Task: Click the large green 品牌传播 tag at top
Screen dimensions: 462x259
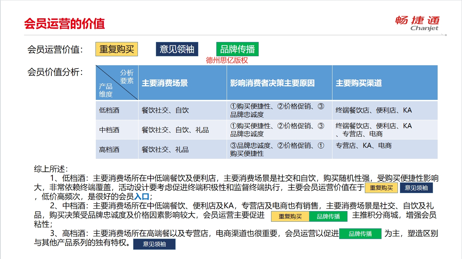Action: (x=237, y=49)
